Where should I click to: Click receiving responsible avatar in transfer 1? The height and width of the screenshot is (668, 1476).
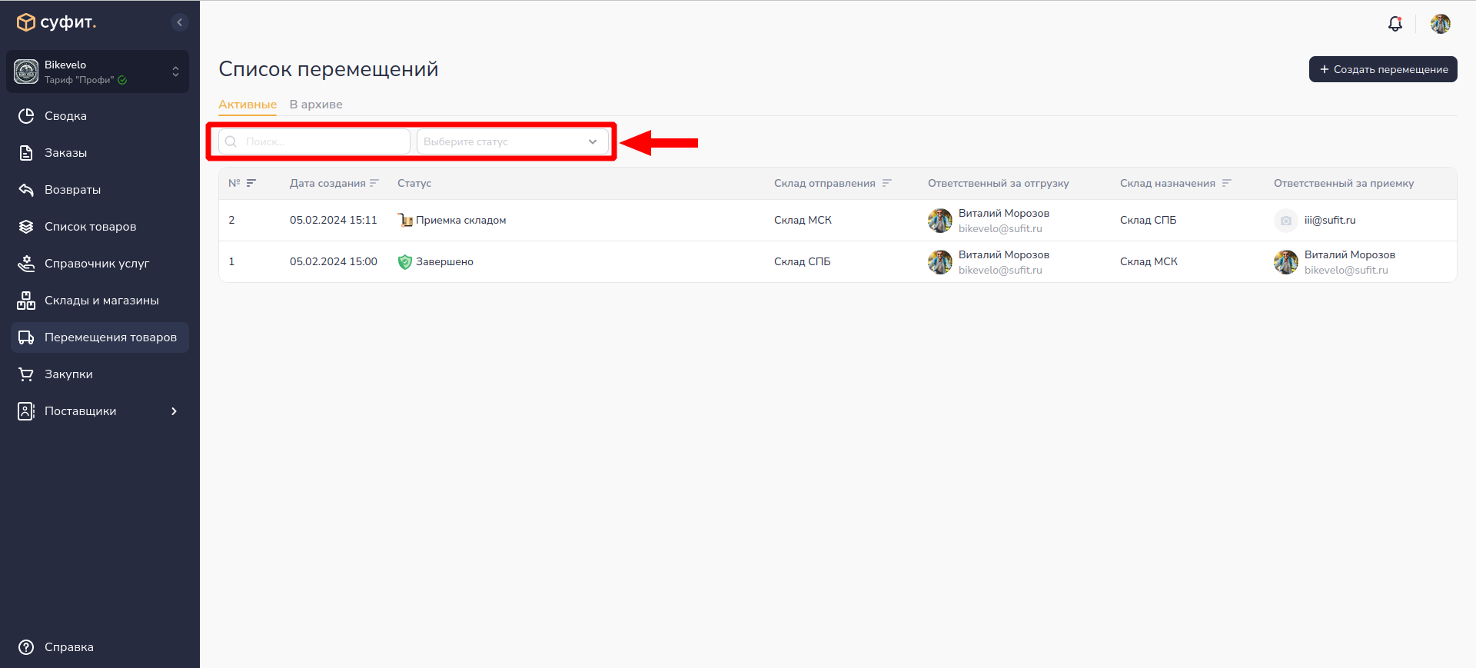click(1286, 262)
